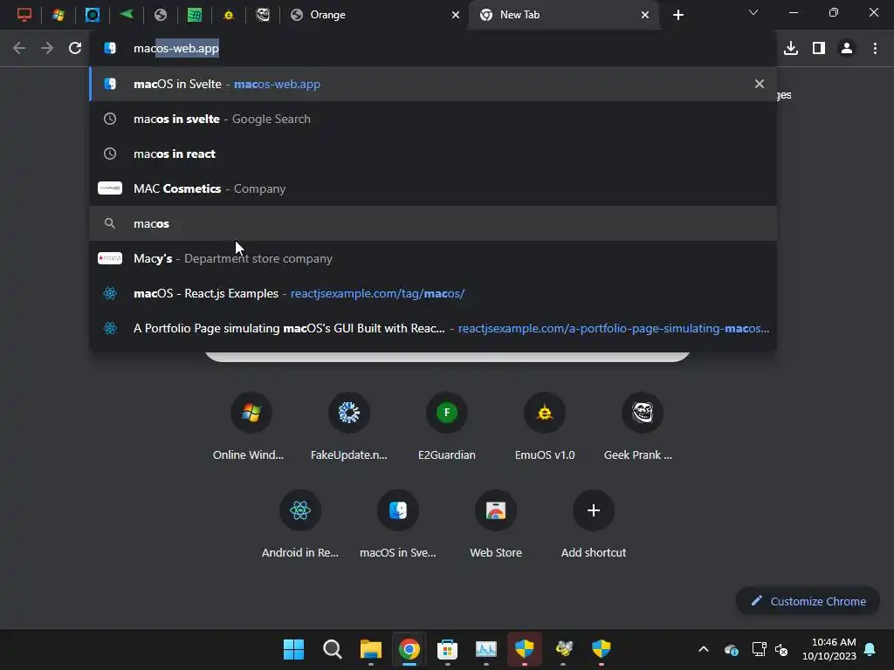
Task: Open the Online Wind... shortcut
Action: [251, 425]
